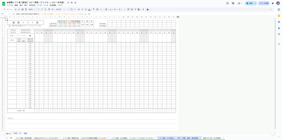Screen dimensions: 282x140
Task: Open Google Maps side panel
Action: pyautogui.click(x=279, y=34)
